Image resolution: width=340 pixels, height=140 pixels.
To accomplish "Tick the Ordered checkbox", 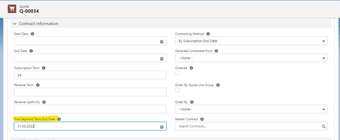I will [177, 73].
